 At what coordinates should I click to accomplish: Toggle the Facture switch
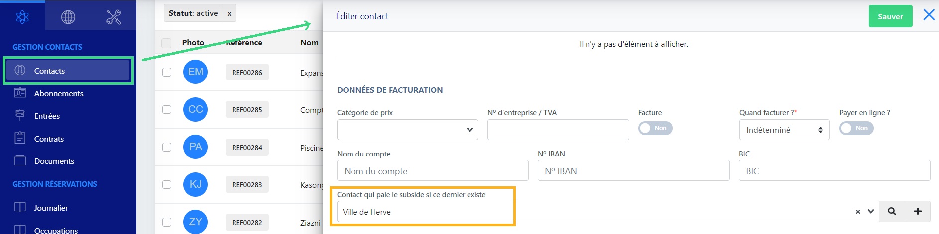pos(655,128)
